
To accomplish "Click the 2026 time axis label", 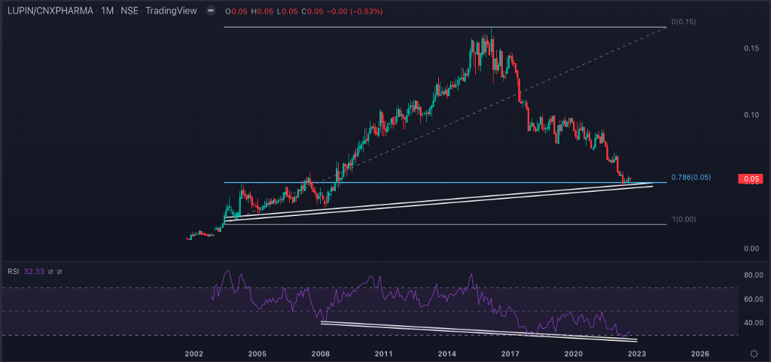I will pos(699,354).
